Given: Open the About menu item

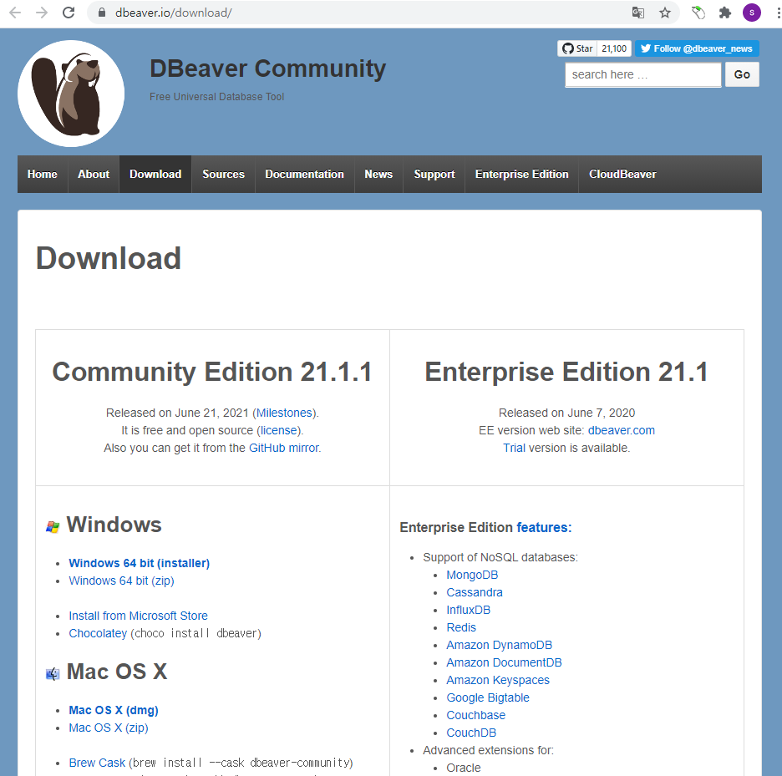Looking at the screenshot, I should 94,174.
